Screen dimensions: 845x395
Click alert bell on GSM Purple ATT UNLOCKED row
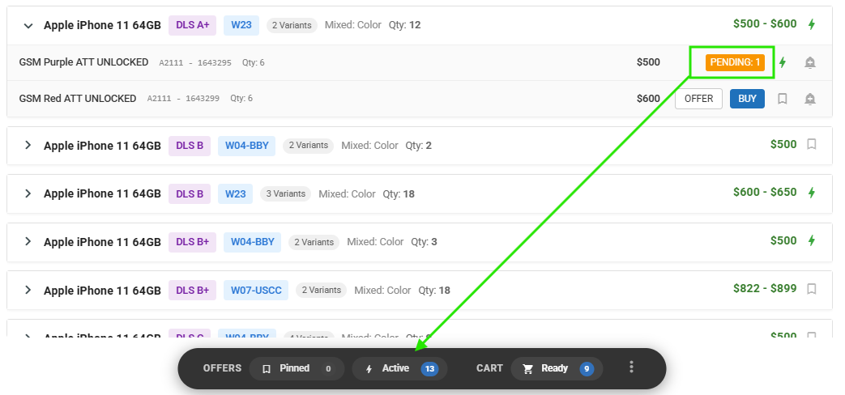point(809,63)
